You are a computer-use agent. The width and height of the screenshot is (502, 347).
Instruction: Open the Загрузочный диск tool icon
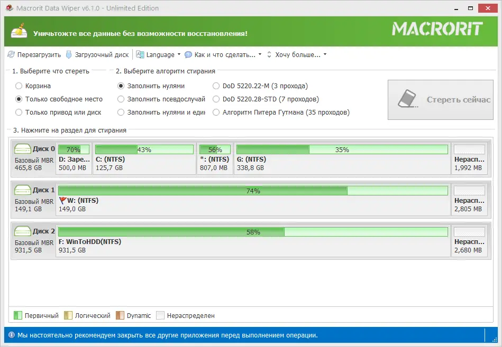click(x=69, y=54)
